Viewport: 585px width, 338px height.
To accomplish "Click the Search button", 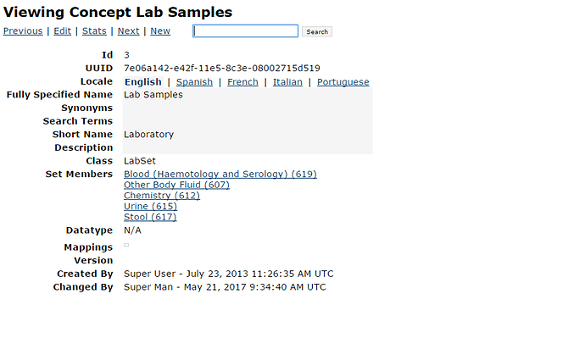I will 317,31.
